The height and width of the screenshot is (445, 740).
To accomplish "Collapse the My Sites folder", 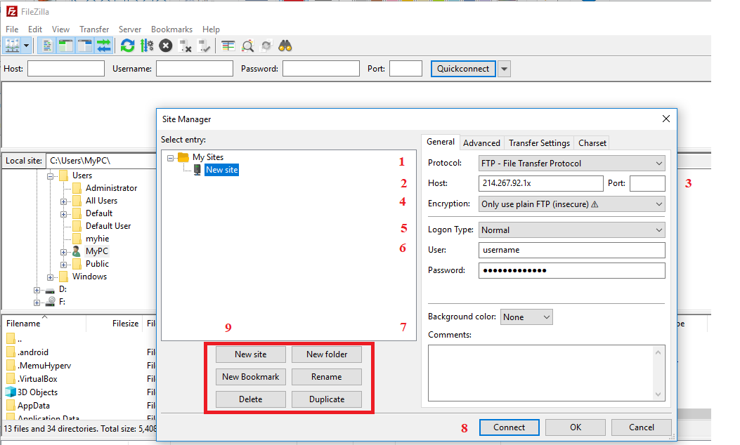I will (x=170, y=158).
